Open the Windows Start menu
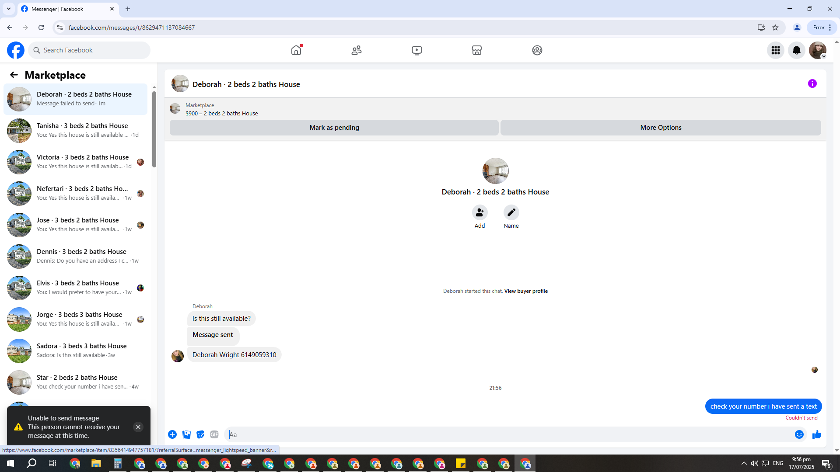840x472 pixels. point(10,463)
